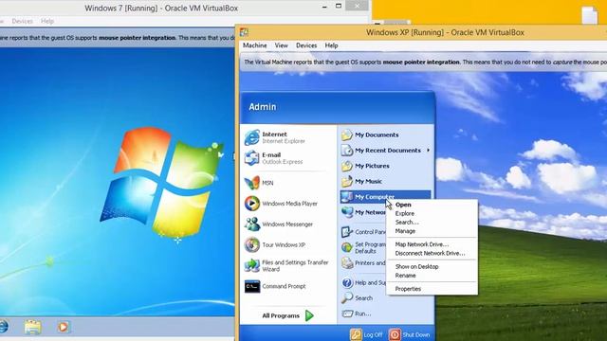The width and height of the screenshot is (607, 341).
Task: Select Search... in the context menu
Action: [x=407, y=223]
